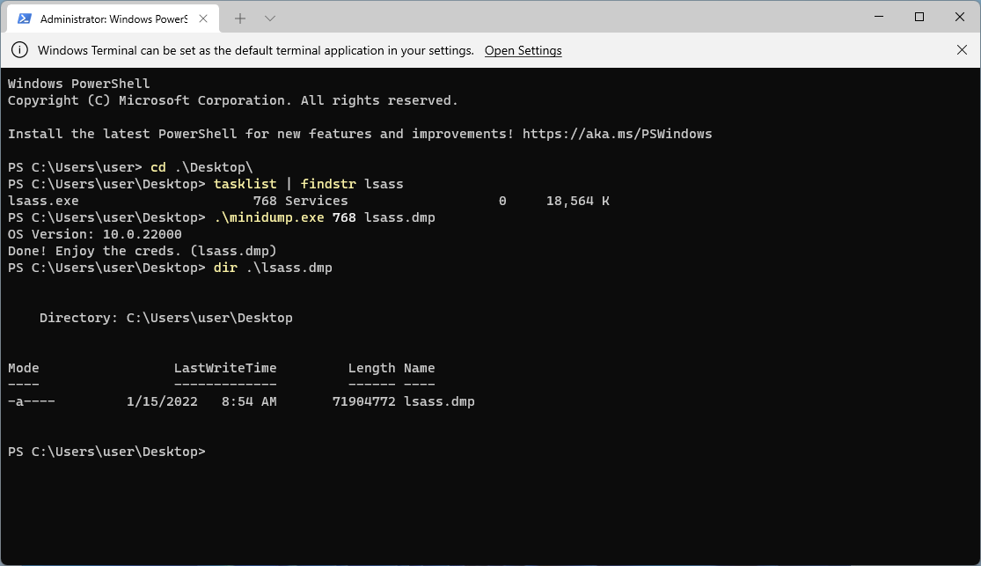The height and width of the screenshot is (566, 981).
Task: Click the https://aka.ms/PSWindows URL text
Action: coord(617,134)
